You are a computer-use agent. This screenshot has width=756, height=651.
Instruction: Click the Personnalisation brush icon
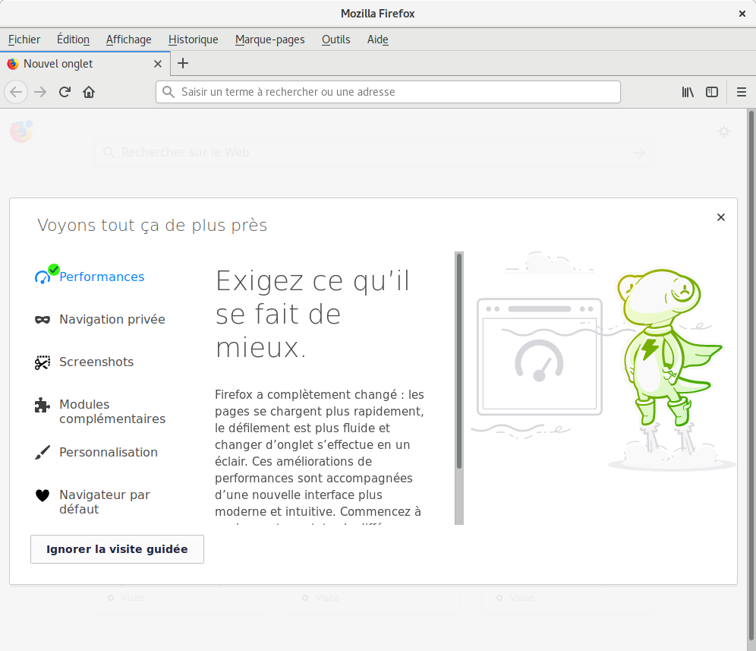43,452
